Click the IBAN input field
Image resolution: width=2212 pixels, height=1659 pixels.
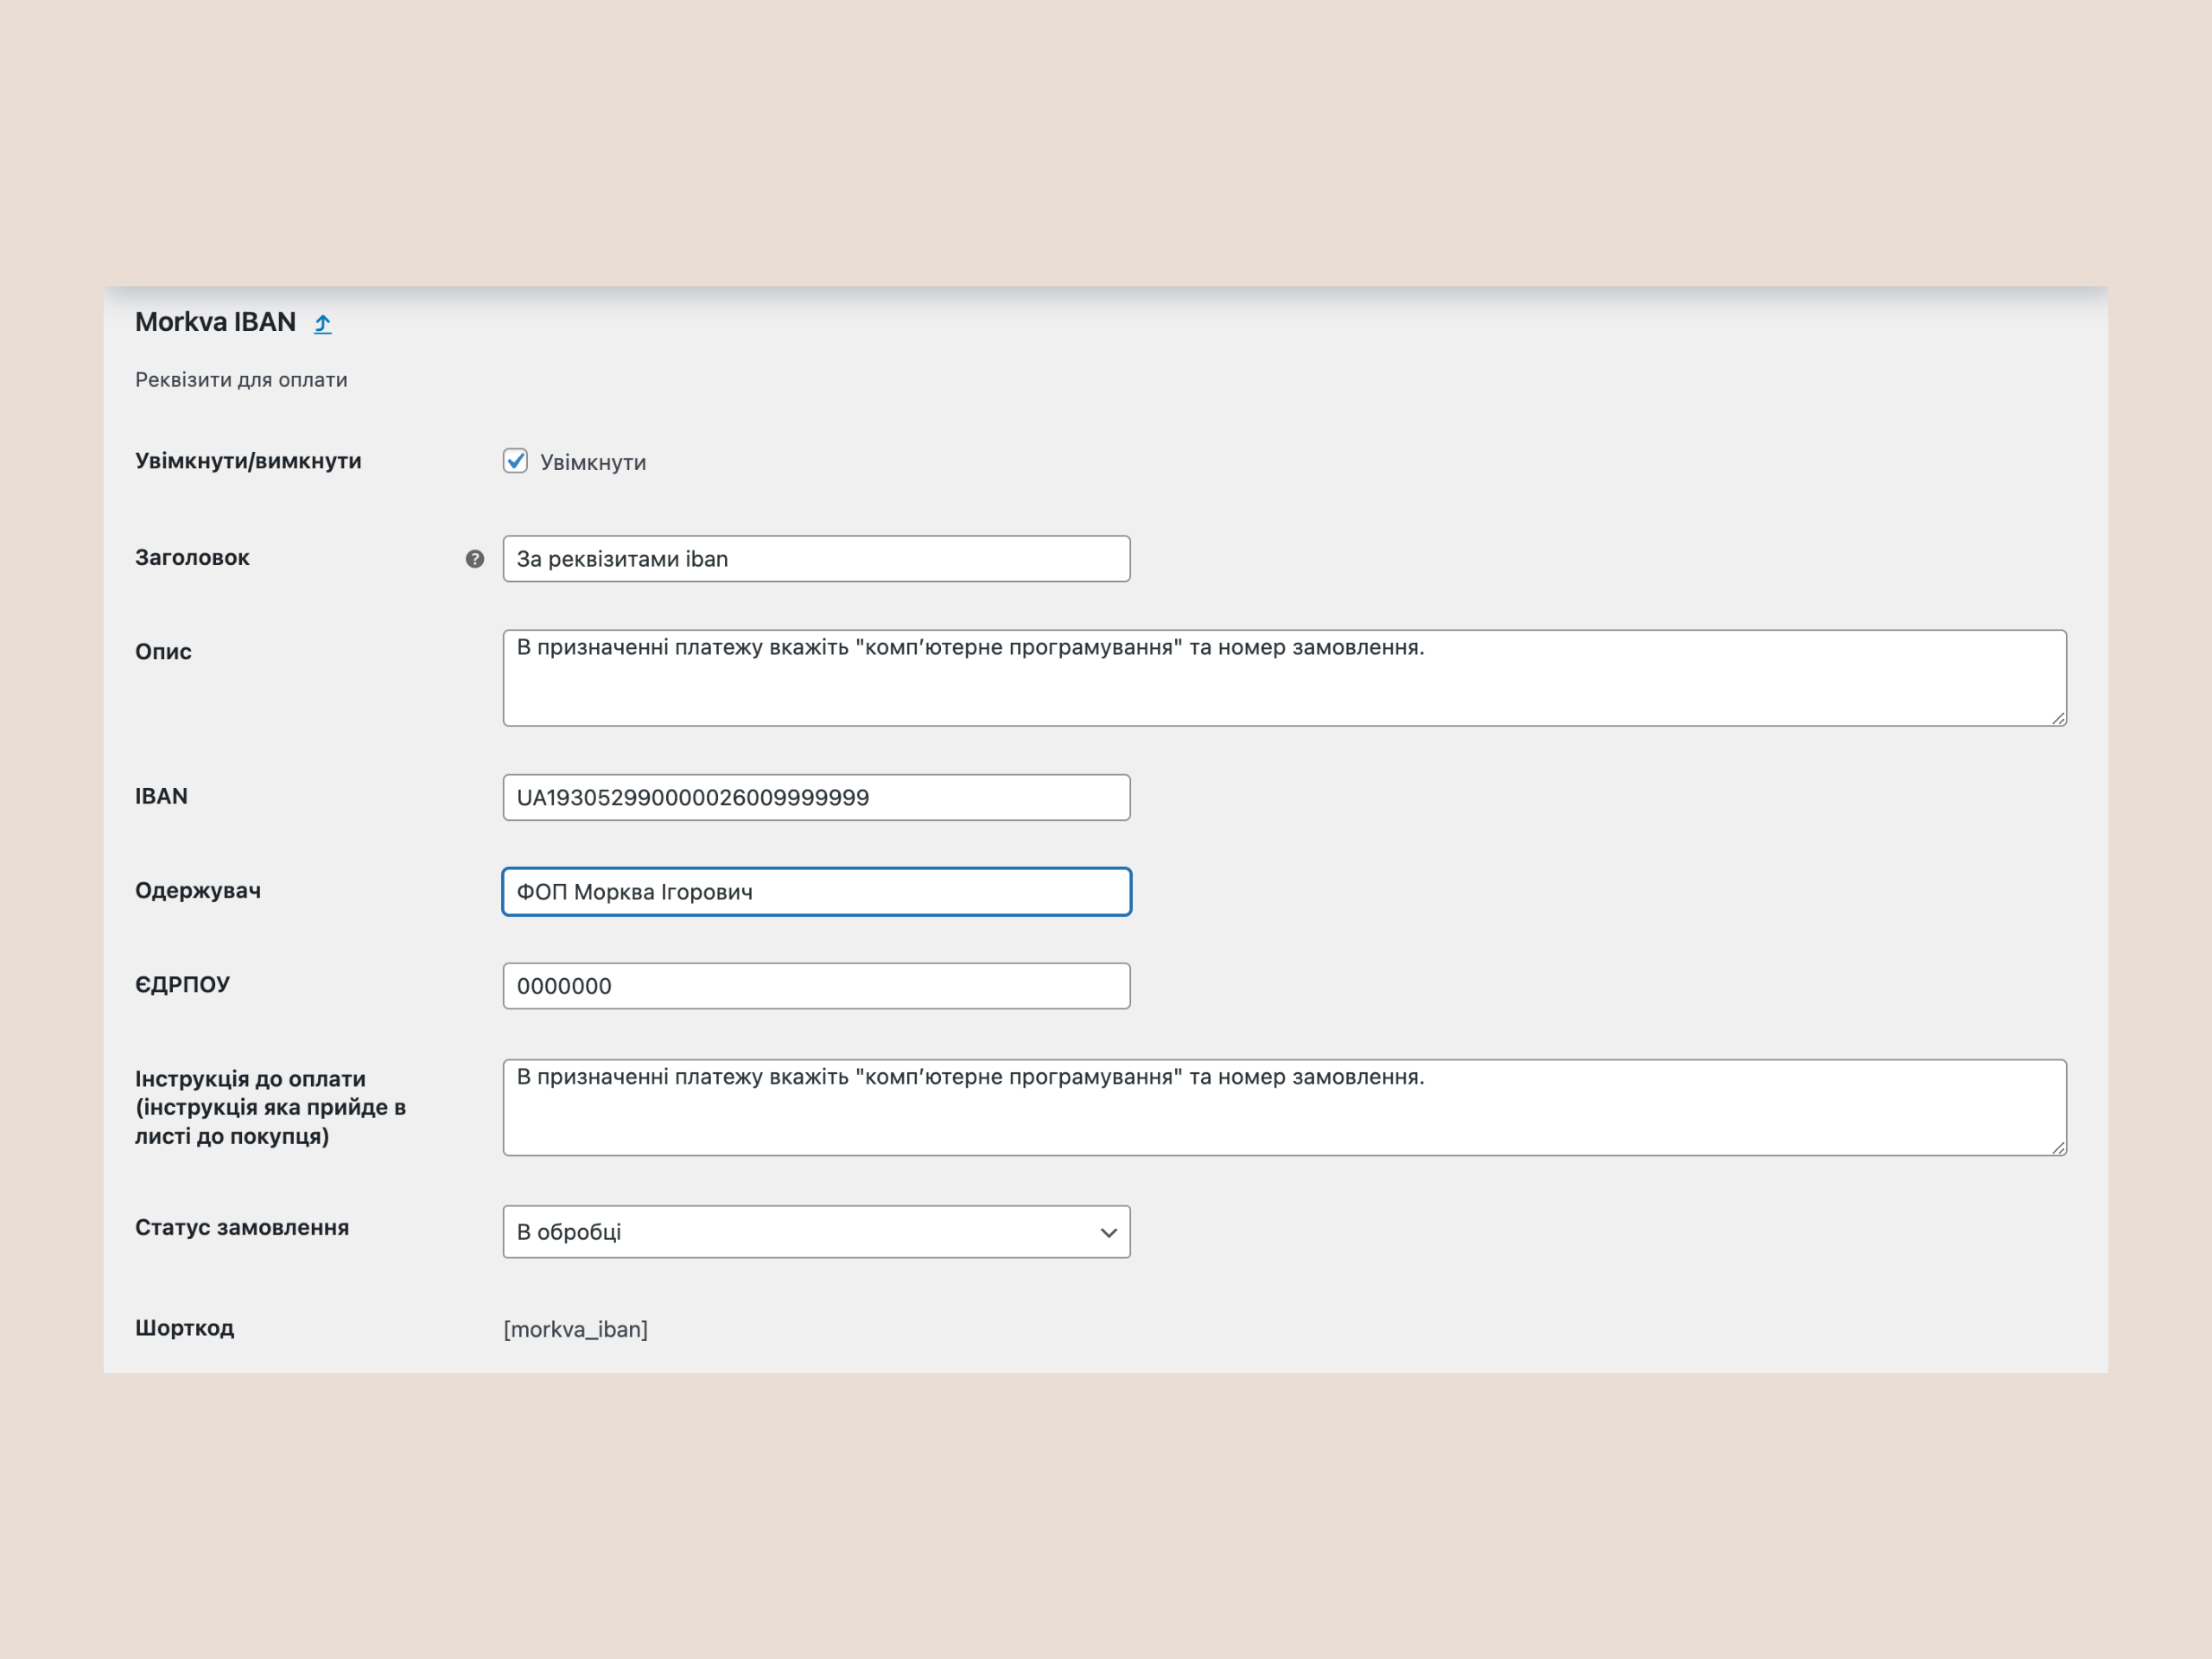pos(817,797)
